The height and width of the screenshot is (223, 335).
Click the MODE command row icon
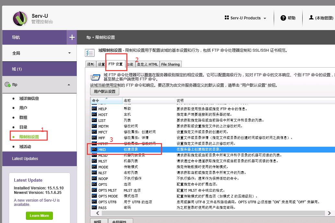click(x=94, y=167)
